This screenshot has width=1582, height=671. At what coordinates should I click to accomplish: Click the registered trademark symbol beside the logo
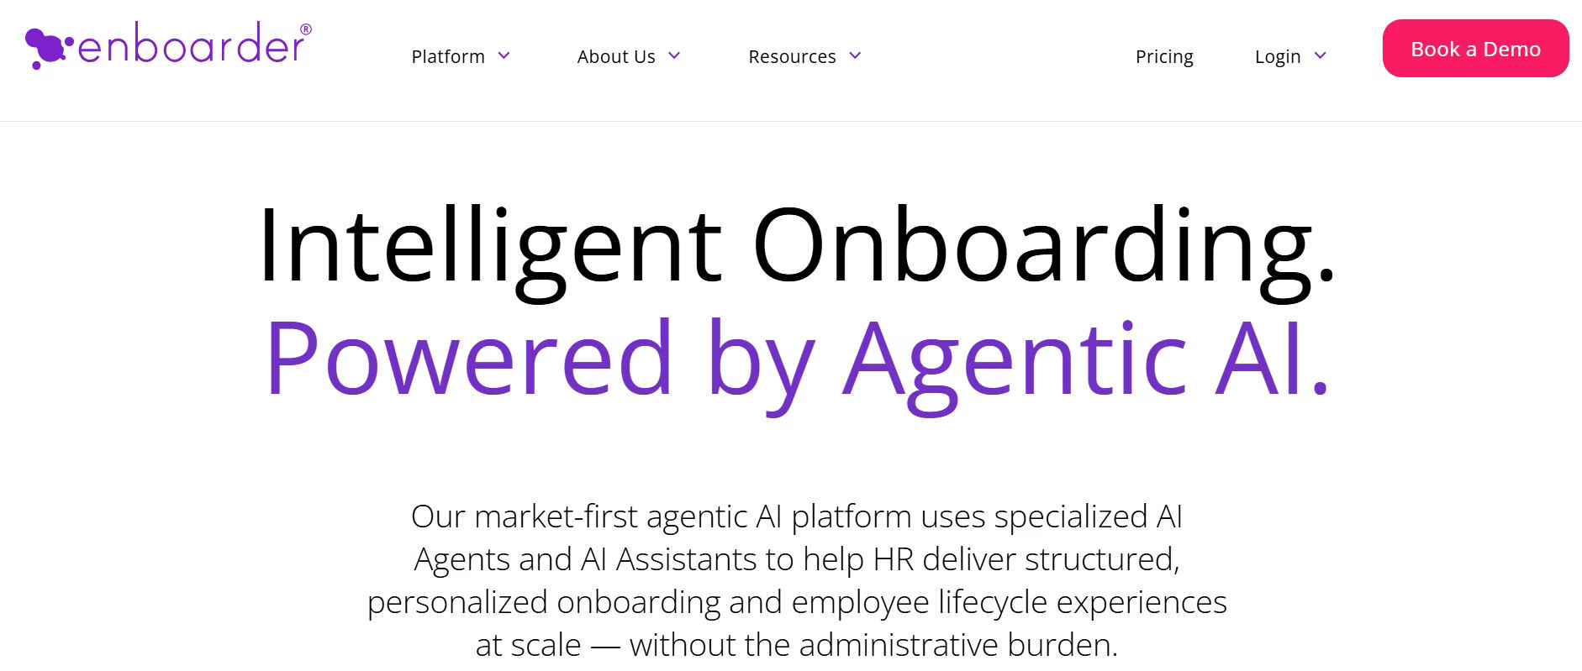click(305, 29)
